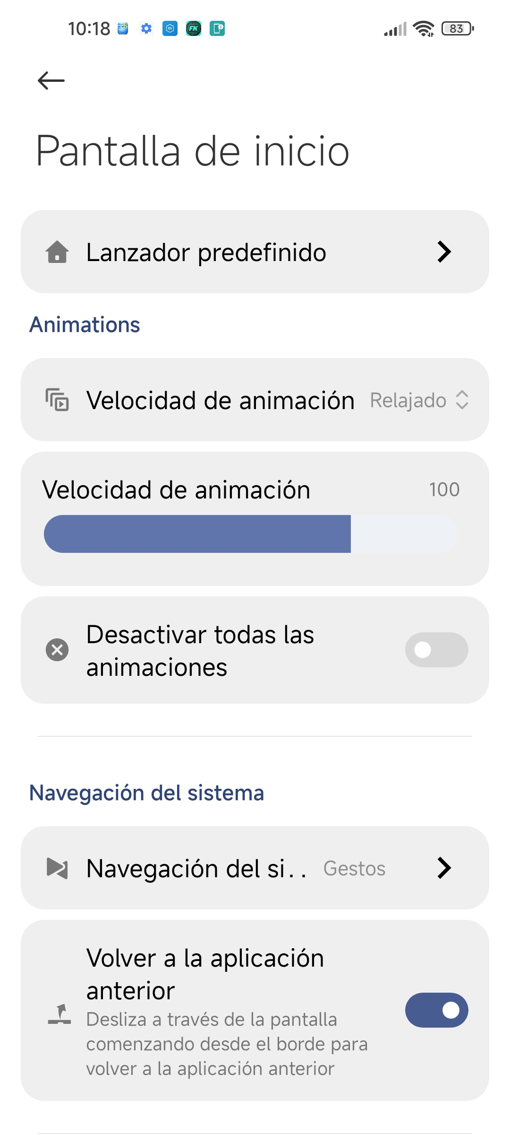510x1135 pixels.
Task: Open the Lanzador predefinido entry
Action: click(206, 252)
